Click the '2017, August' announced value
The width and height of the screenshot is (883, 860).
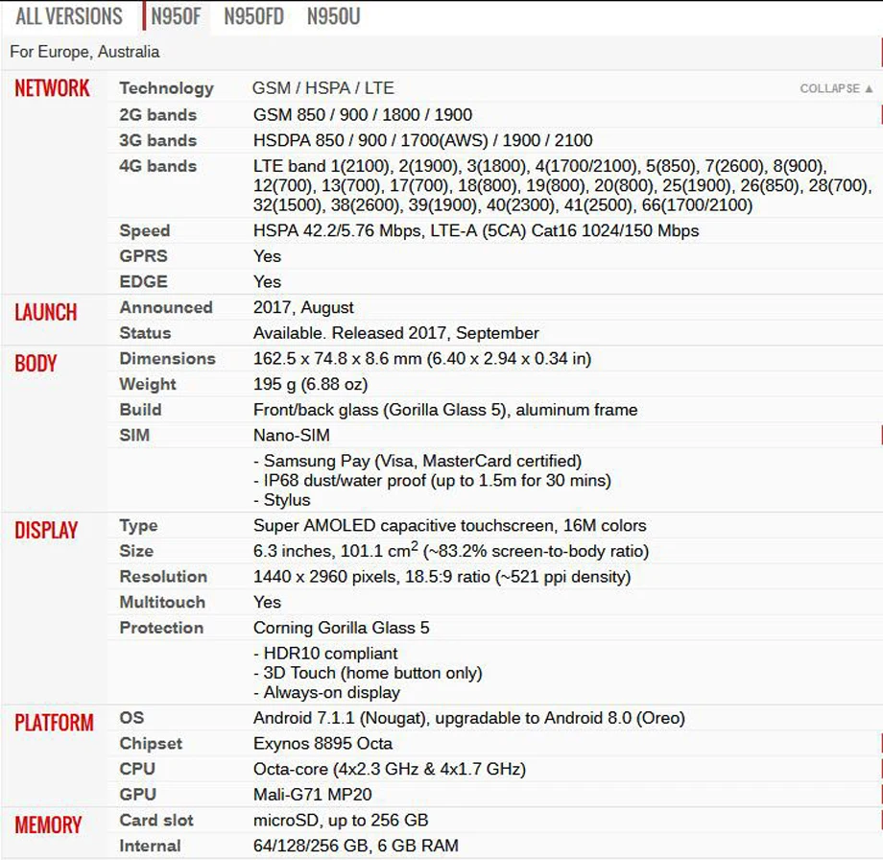coord(303,308)
